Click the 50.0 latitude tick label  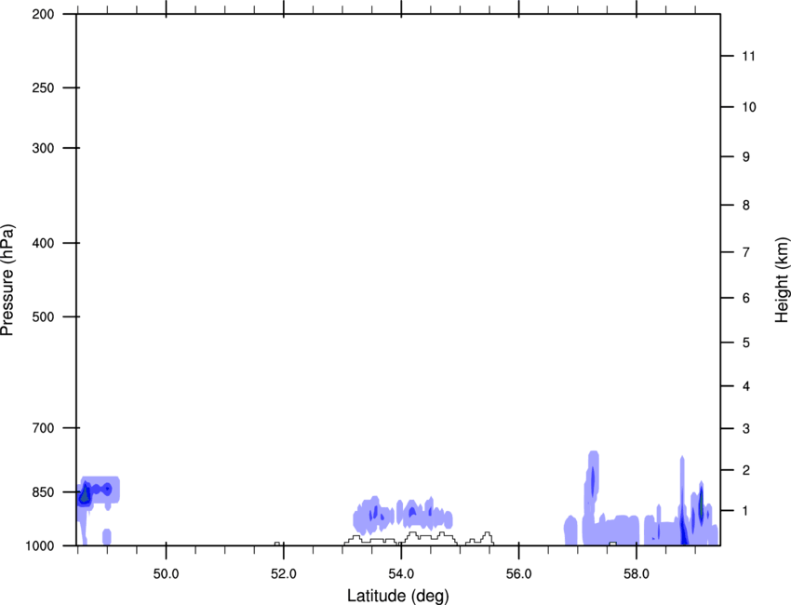click(166, 574)
